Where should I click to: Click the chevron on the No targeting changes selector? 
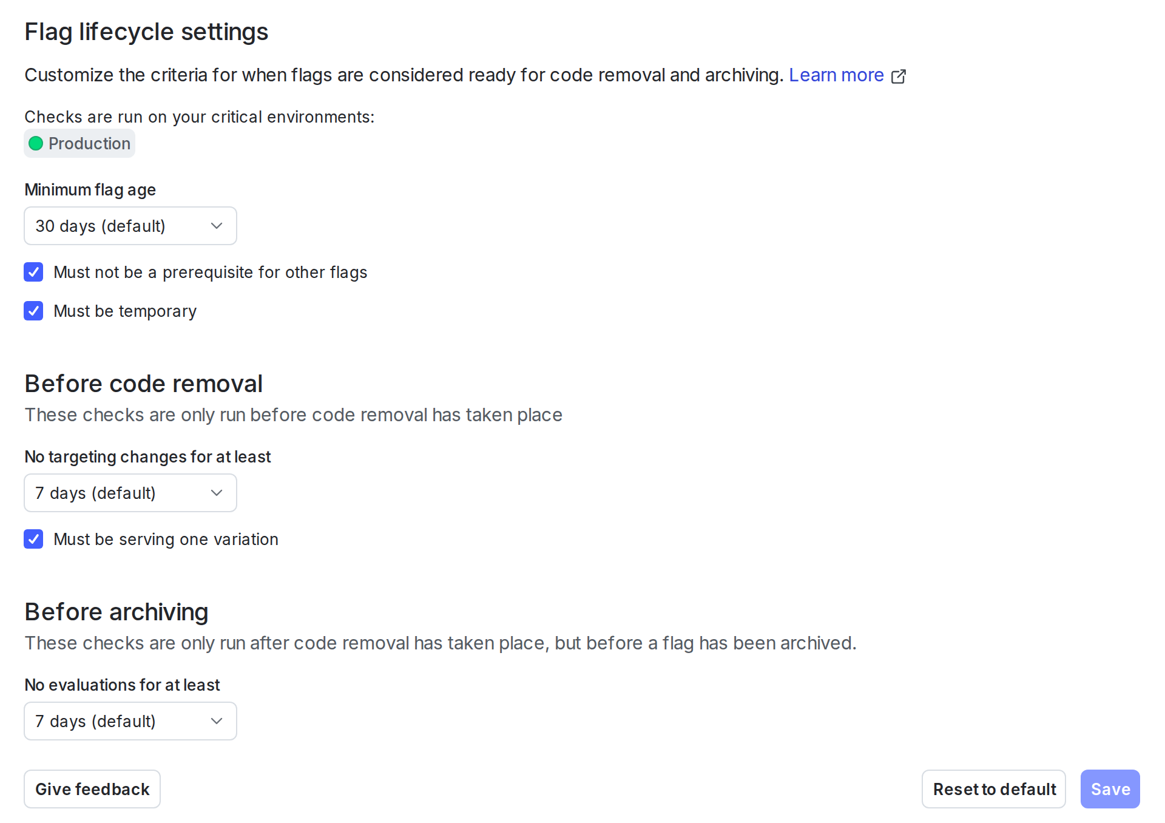[x=217, y=493]
